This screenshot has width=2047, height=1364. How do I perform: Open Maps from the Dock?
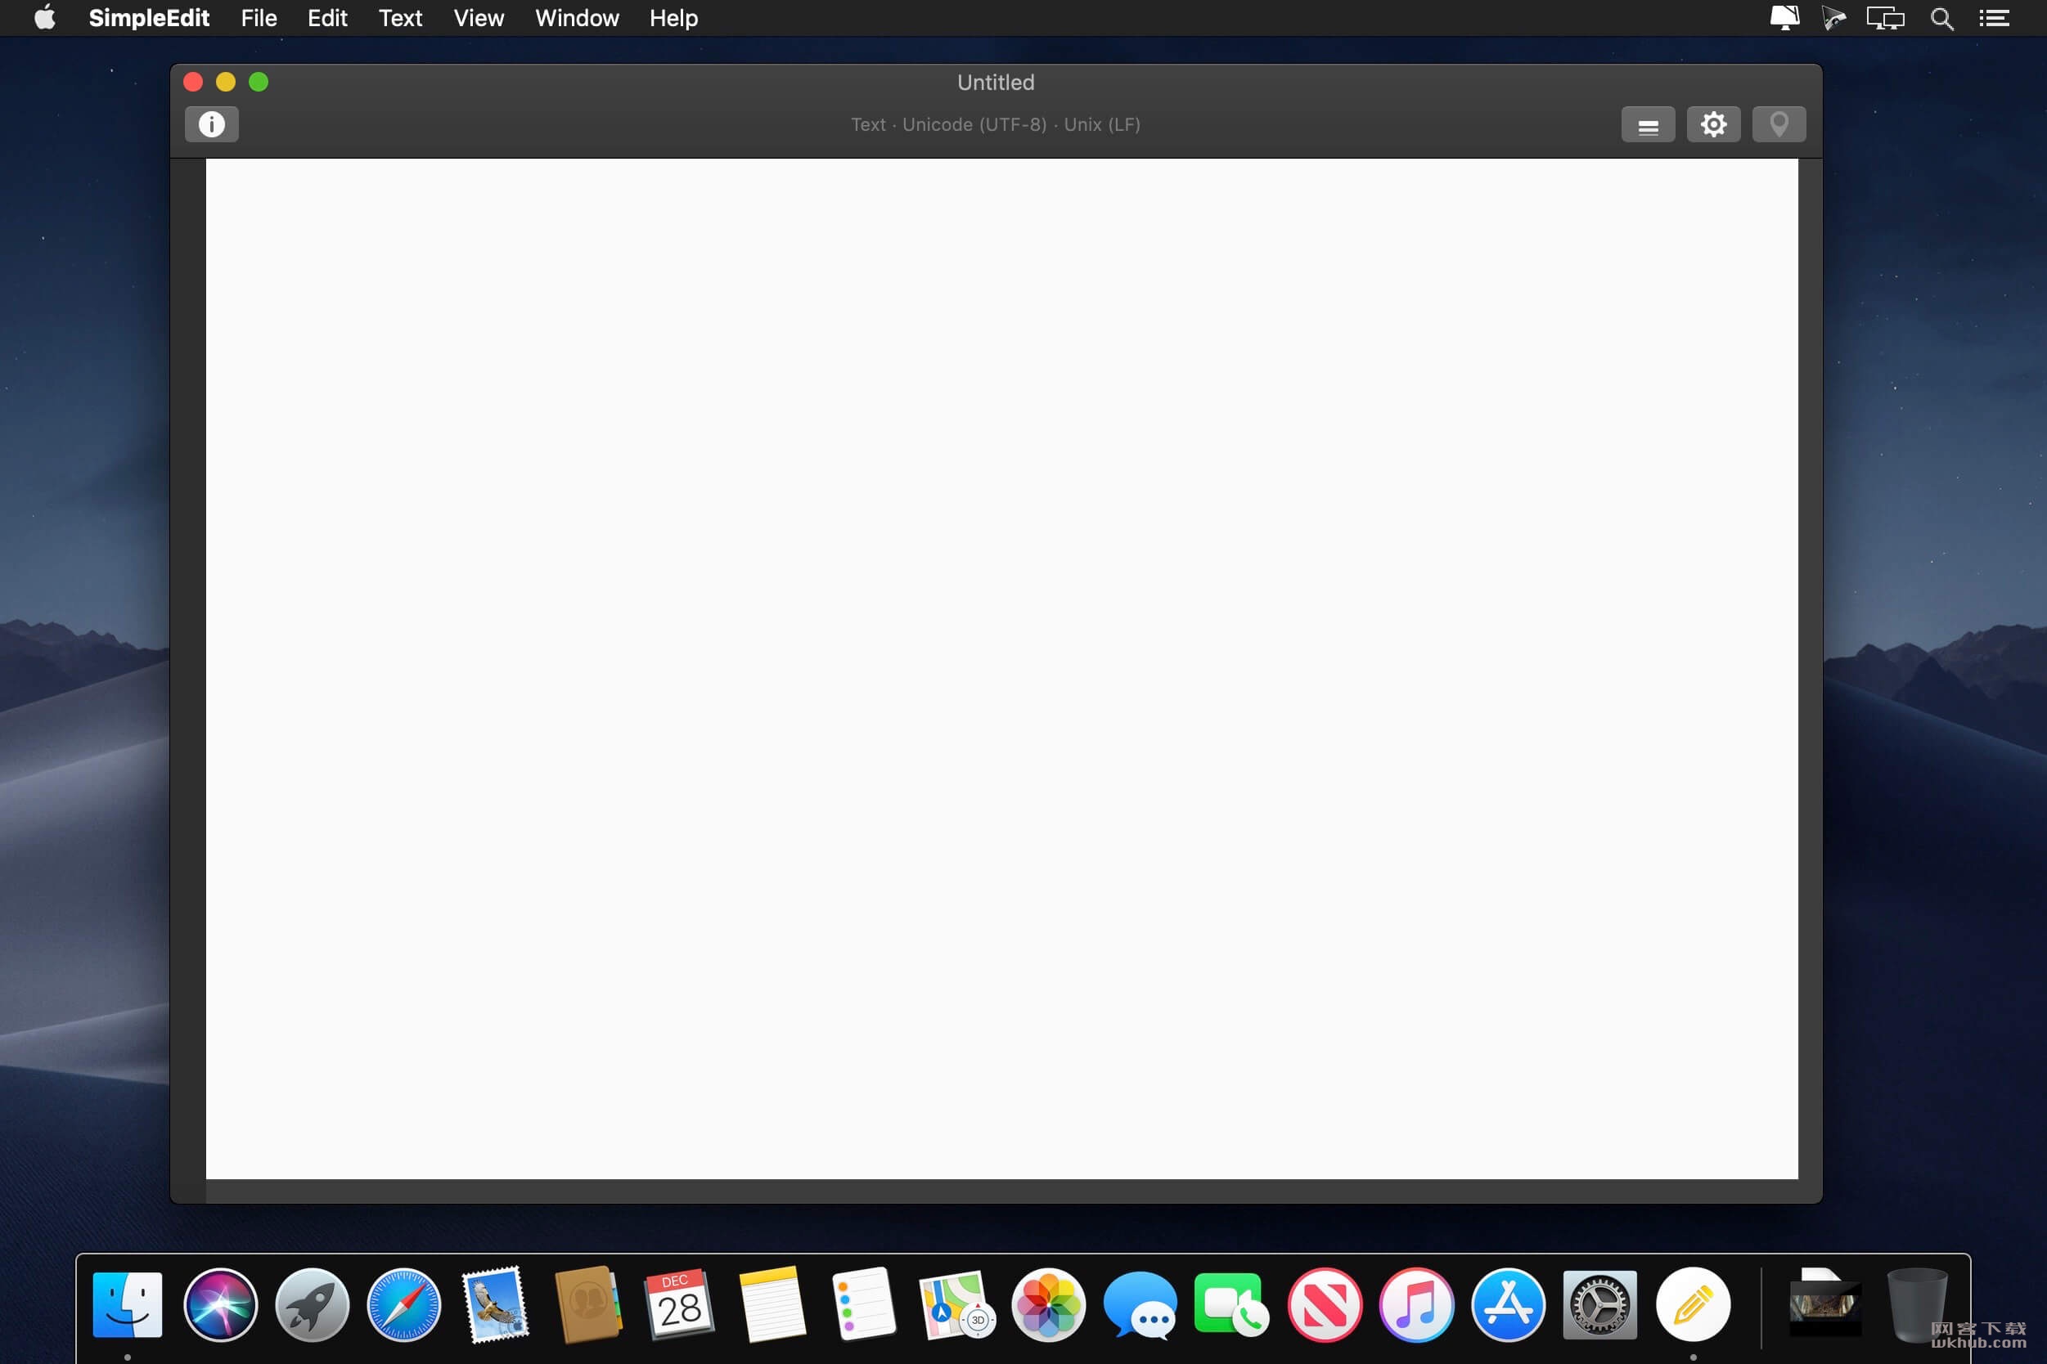coord(956,1305)
